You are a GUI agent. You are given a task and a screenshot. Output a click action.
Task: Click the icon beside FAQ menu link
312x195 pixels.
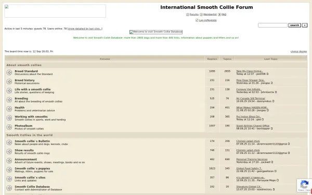click(219, 15)
